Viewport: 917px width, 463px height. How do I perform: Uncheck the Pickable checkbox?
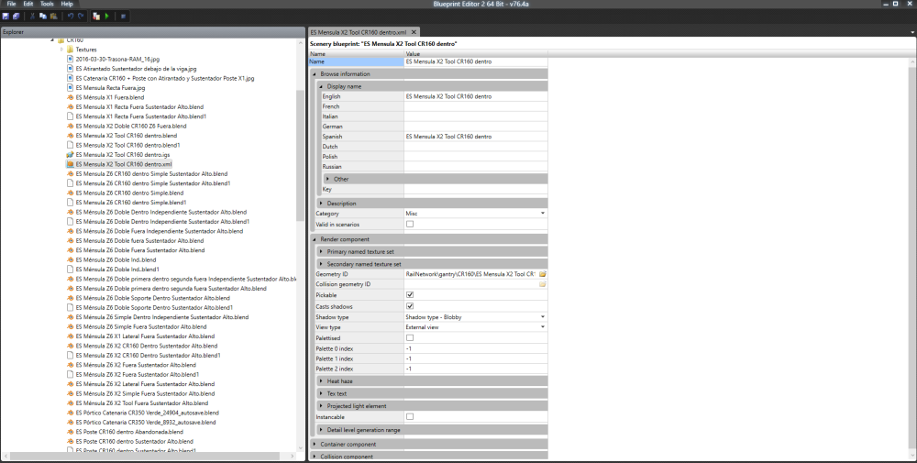point(410,294)
